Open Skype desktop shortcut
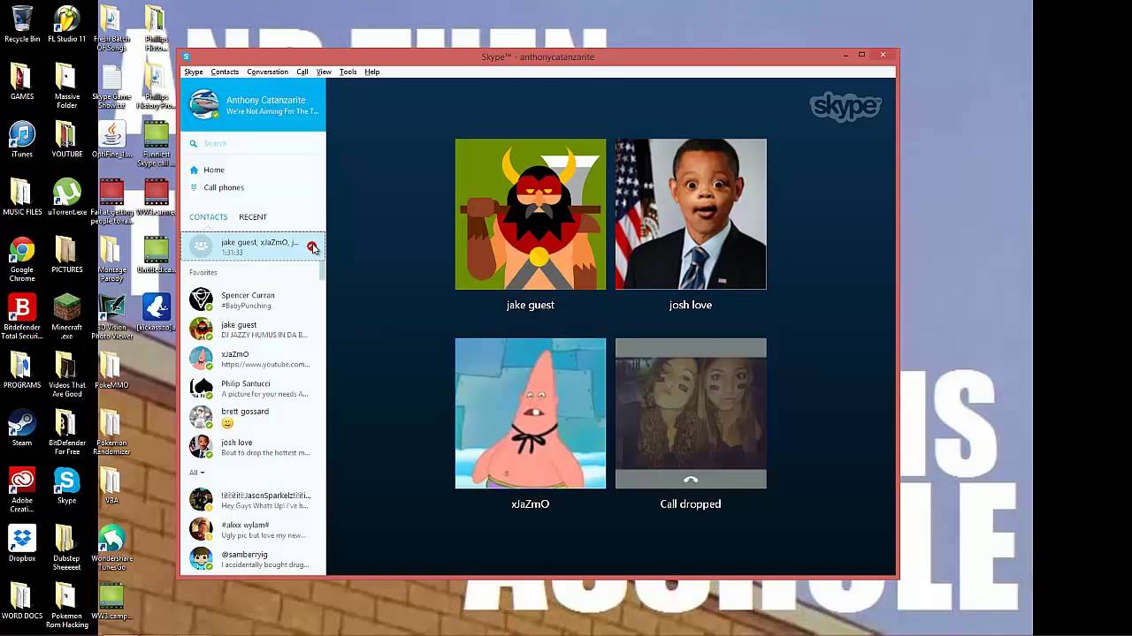 (x=66, y=486)
